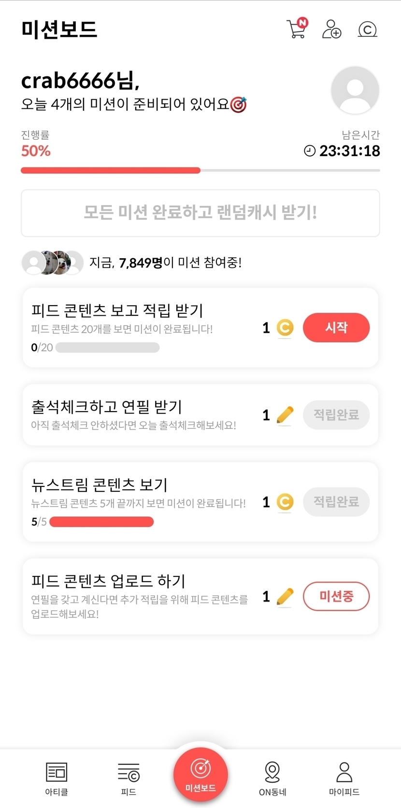Tap coin icon on 뉴스트림 콘텐츠 mission
This screenshot has height=808, width=401.
click(x=285, y=502)
